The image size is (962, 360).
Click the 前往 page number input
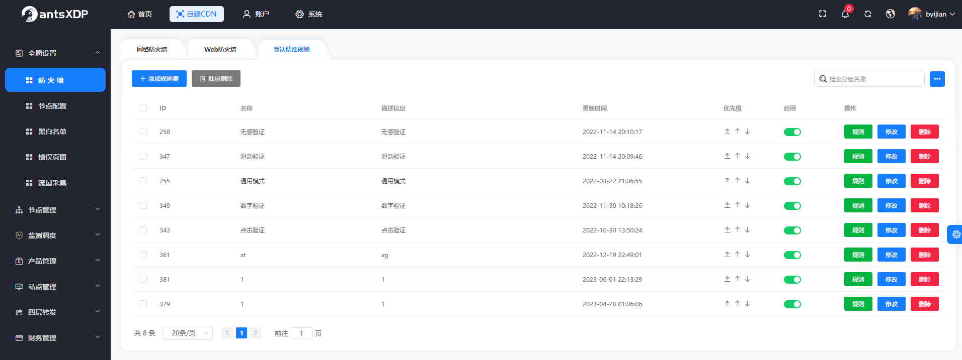(301, 333)
